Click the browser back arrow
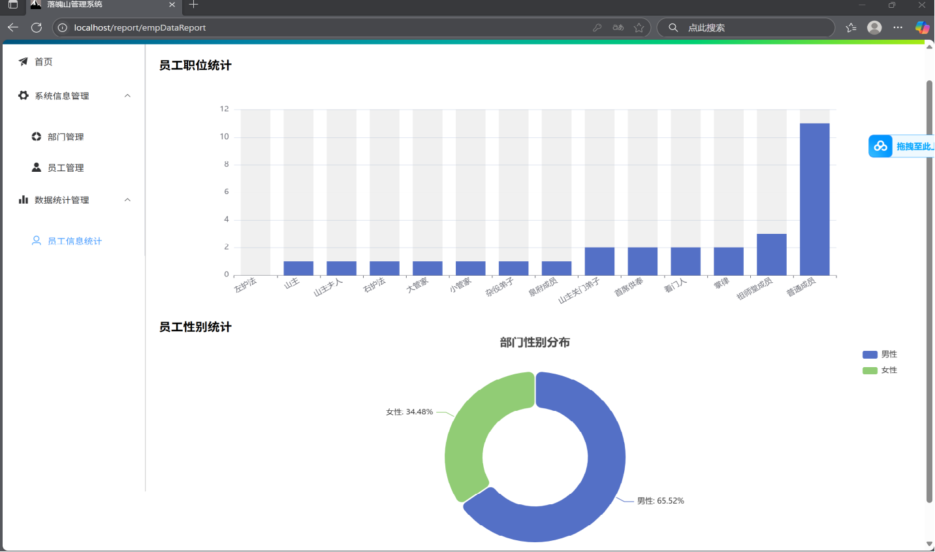 click(12, 27)
